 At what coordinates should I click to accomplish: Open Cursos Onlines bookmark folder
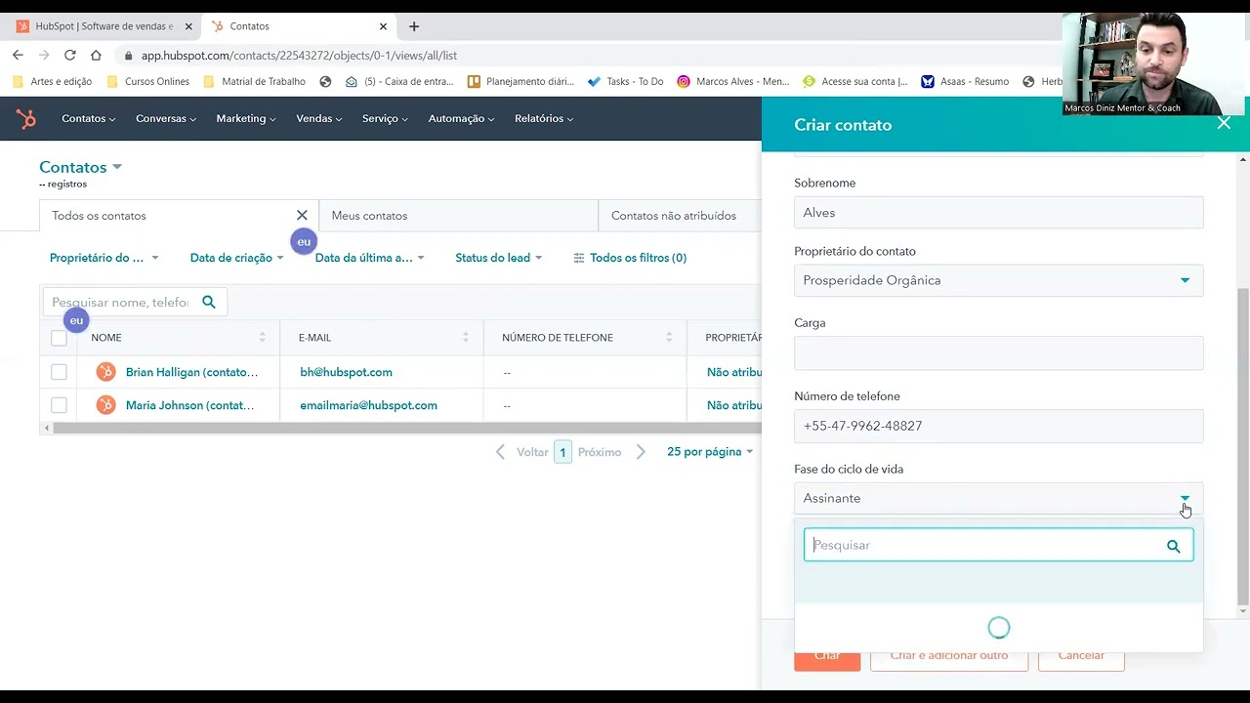tap(147, 82)
